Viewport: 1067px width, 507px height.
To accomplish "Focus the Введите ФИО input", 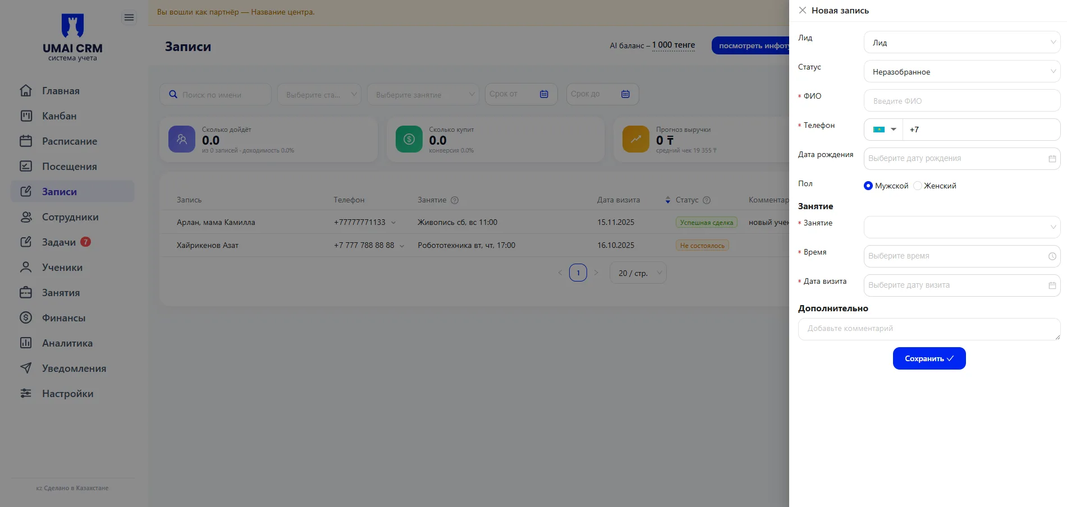I will (962, 100).
